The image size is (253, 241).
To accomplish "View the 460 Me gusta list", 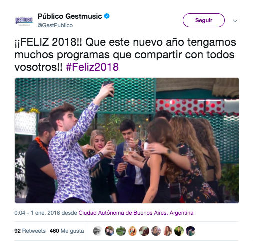I will point(67,231).
